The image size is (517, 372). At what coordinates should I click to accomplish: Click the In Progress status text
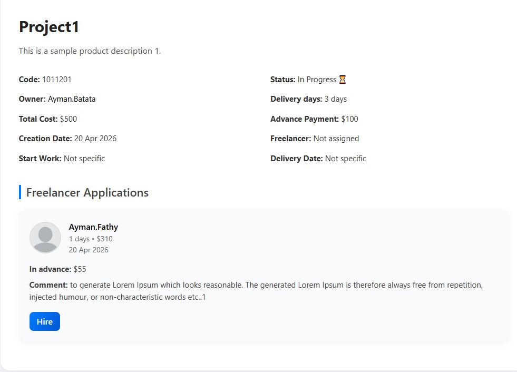click(x=317, y=80)
